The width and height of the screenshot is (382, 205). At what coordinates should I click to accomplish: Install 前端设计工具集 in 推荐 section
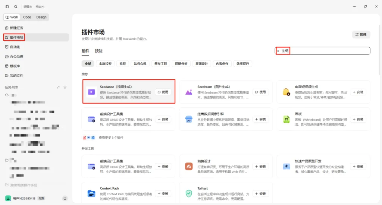(x=163, y=119)
